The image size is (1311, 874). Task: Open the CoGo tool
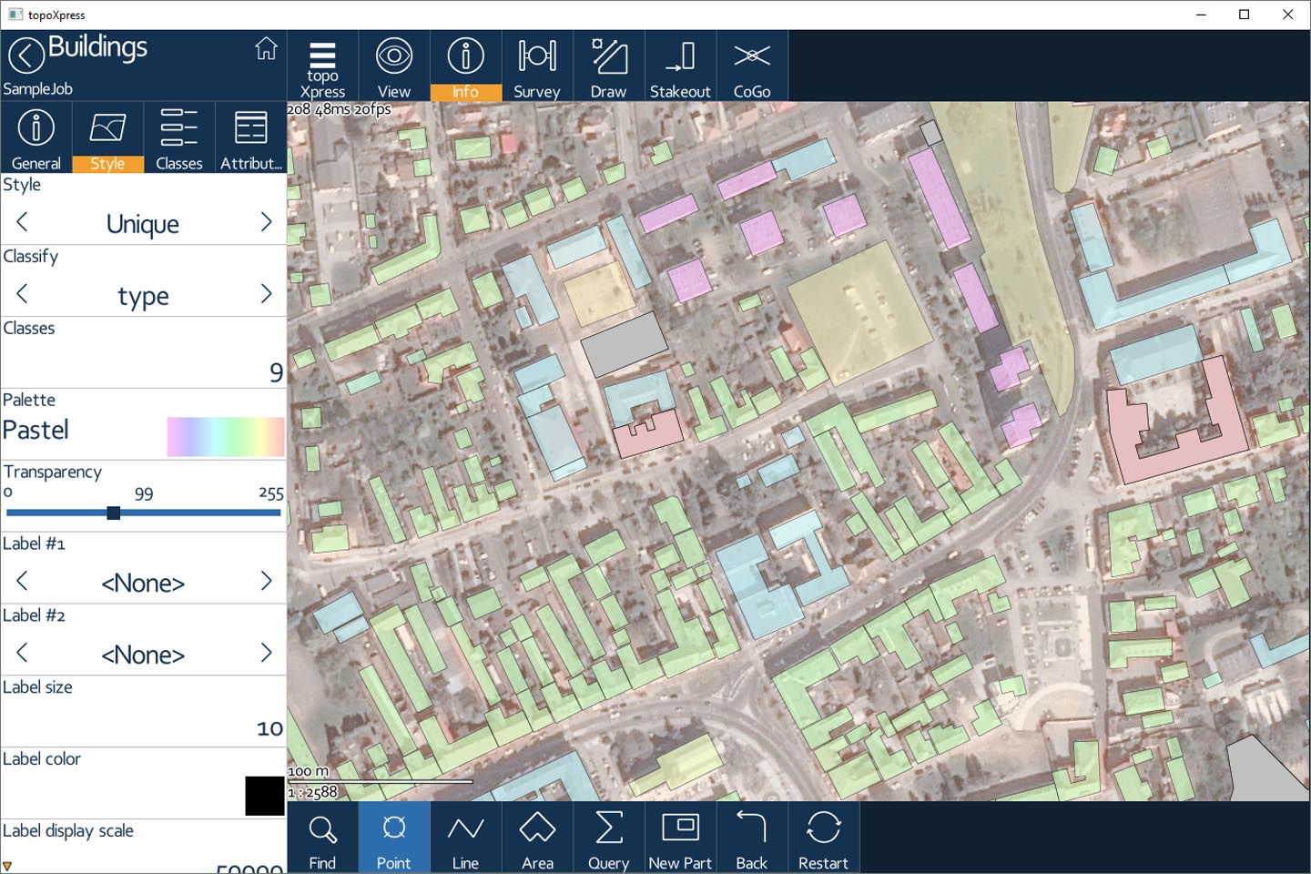tap(752, 66)
